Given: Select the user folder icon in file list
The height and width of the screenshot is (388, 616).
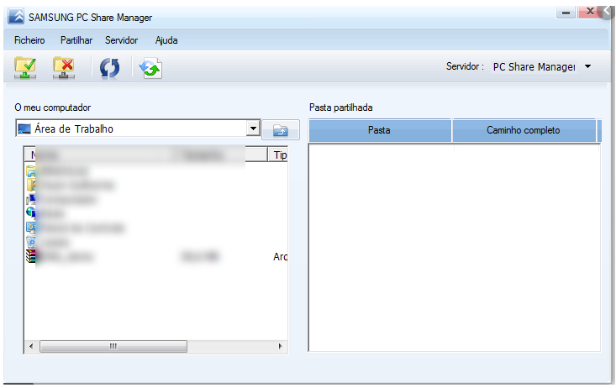Looking at the screenshot, I should coord(31,185).
